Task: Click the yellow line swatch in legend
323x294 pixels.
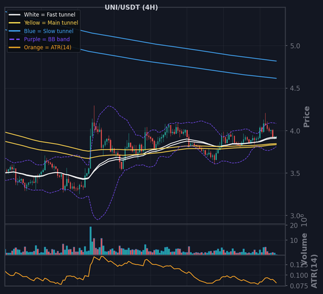Action: point(14,23)
